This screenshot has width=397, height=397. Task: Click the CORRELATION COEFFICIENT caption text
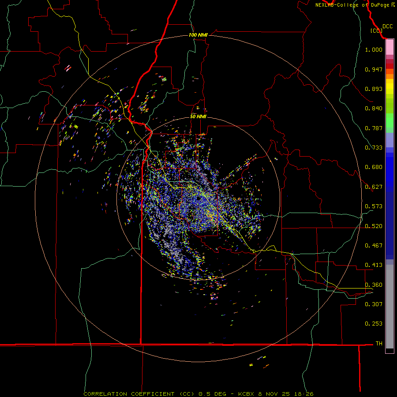(129, 394)
